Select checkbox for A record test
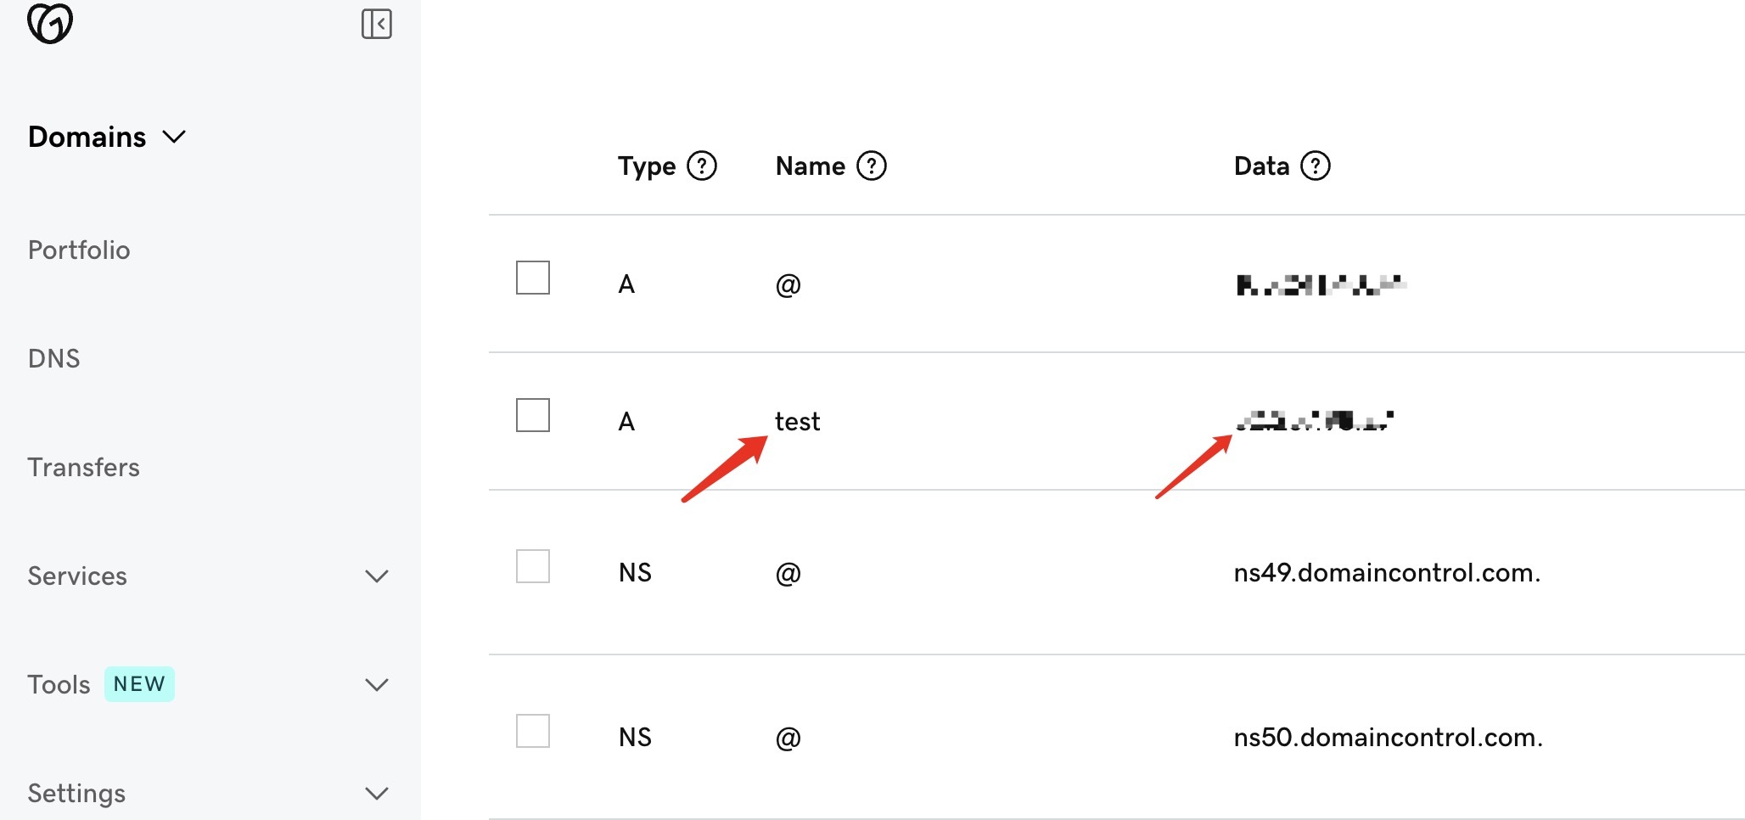 coord(533,415)
